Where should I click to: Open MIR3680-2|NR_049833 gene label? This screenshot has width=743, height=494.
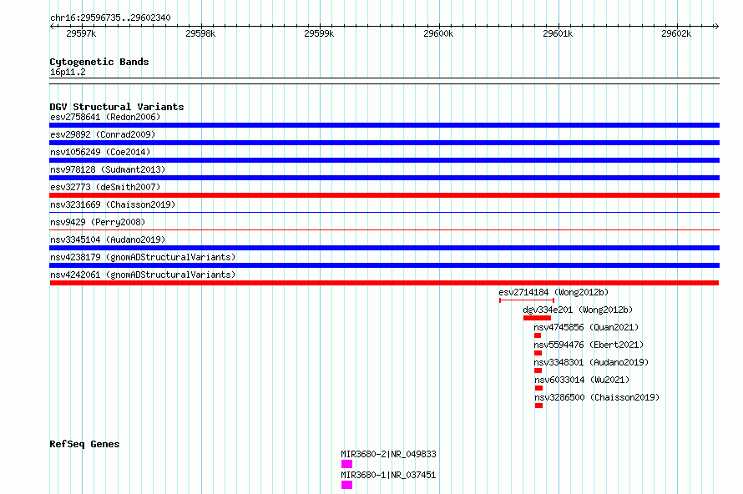pos(388,454)
